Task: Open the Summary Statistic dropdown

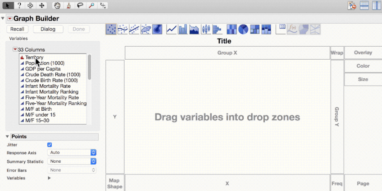Action: [x=72, y=161]
